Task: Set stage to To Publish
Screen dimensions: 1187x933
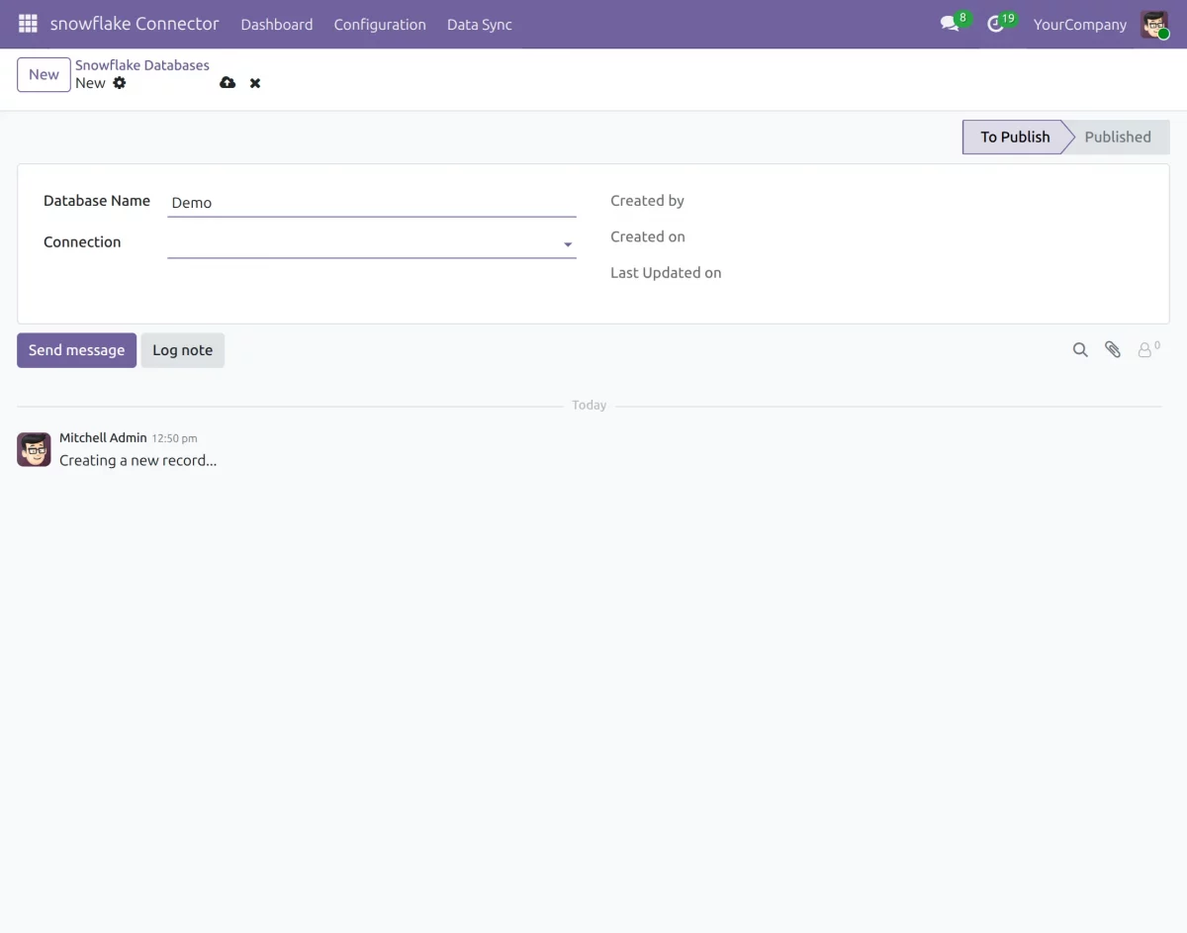Action: pyautogui.click(x=1015, y=137)
